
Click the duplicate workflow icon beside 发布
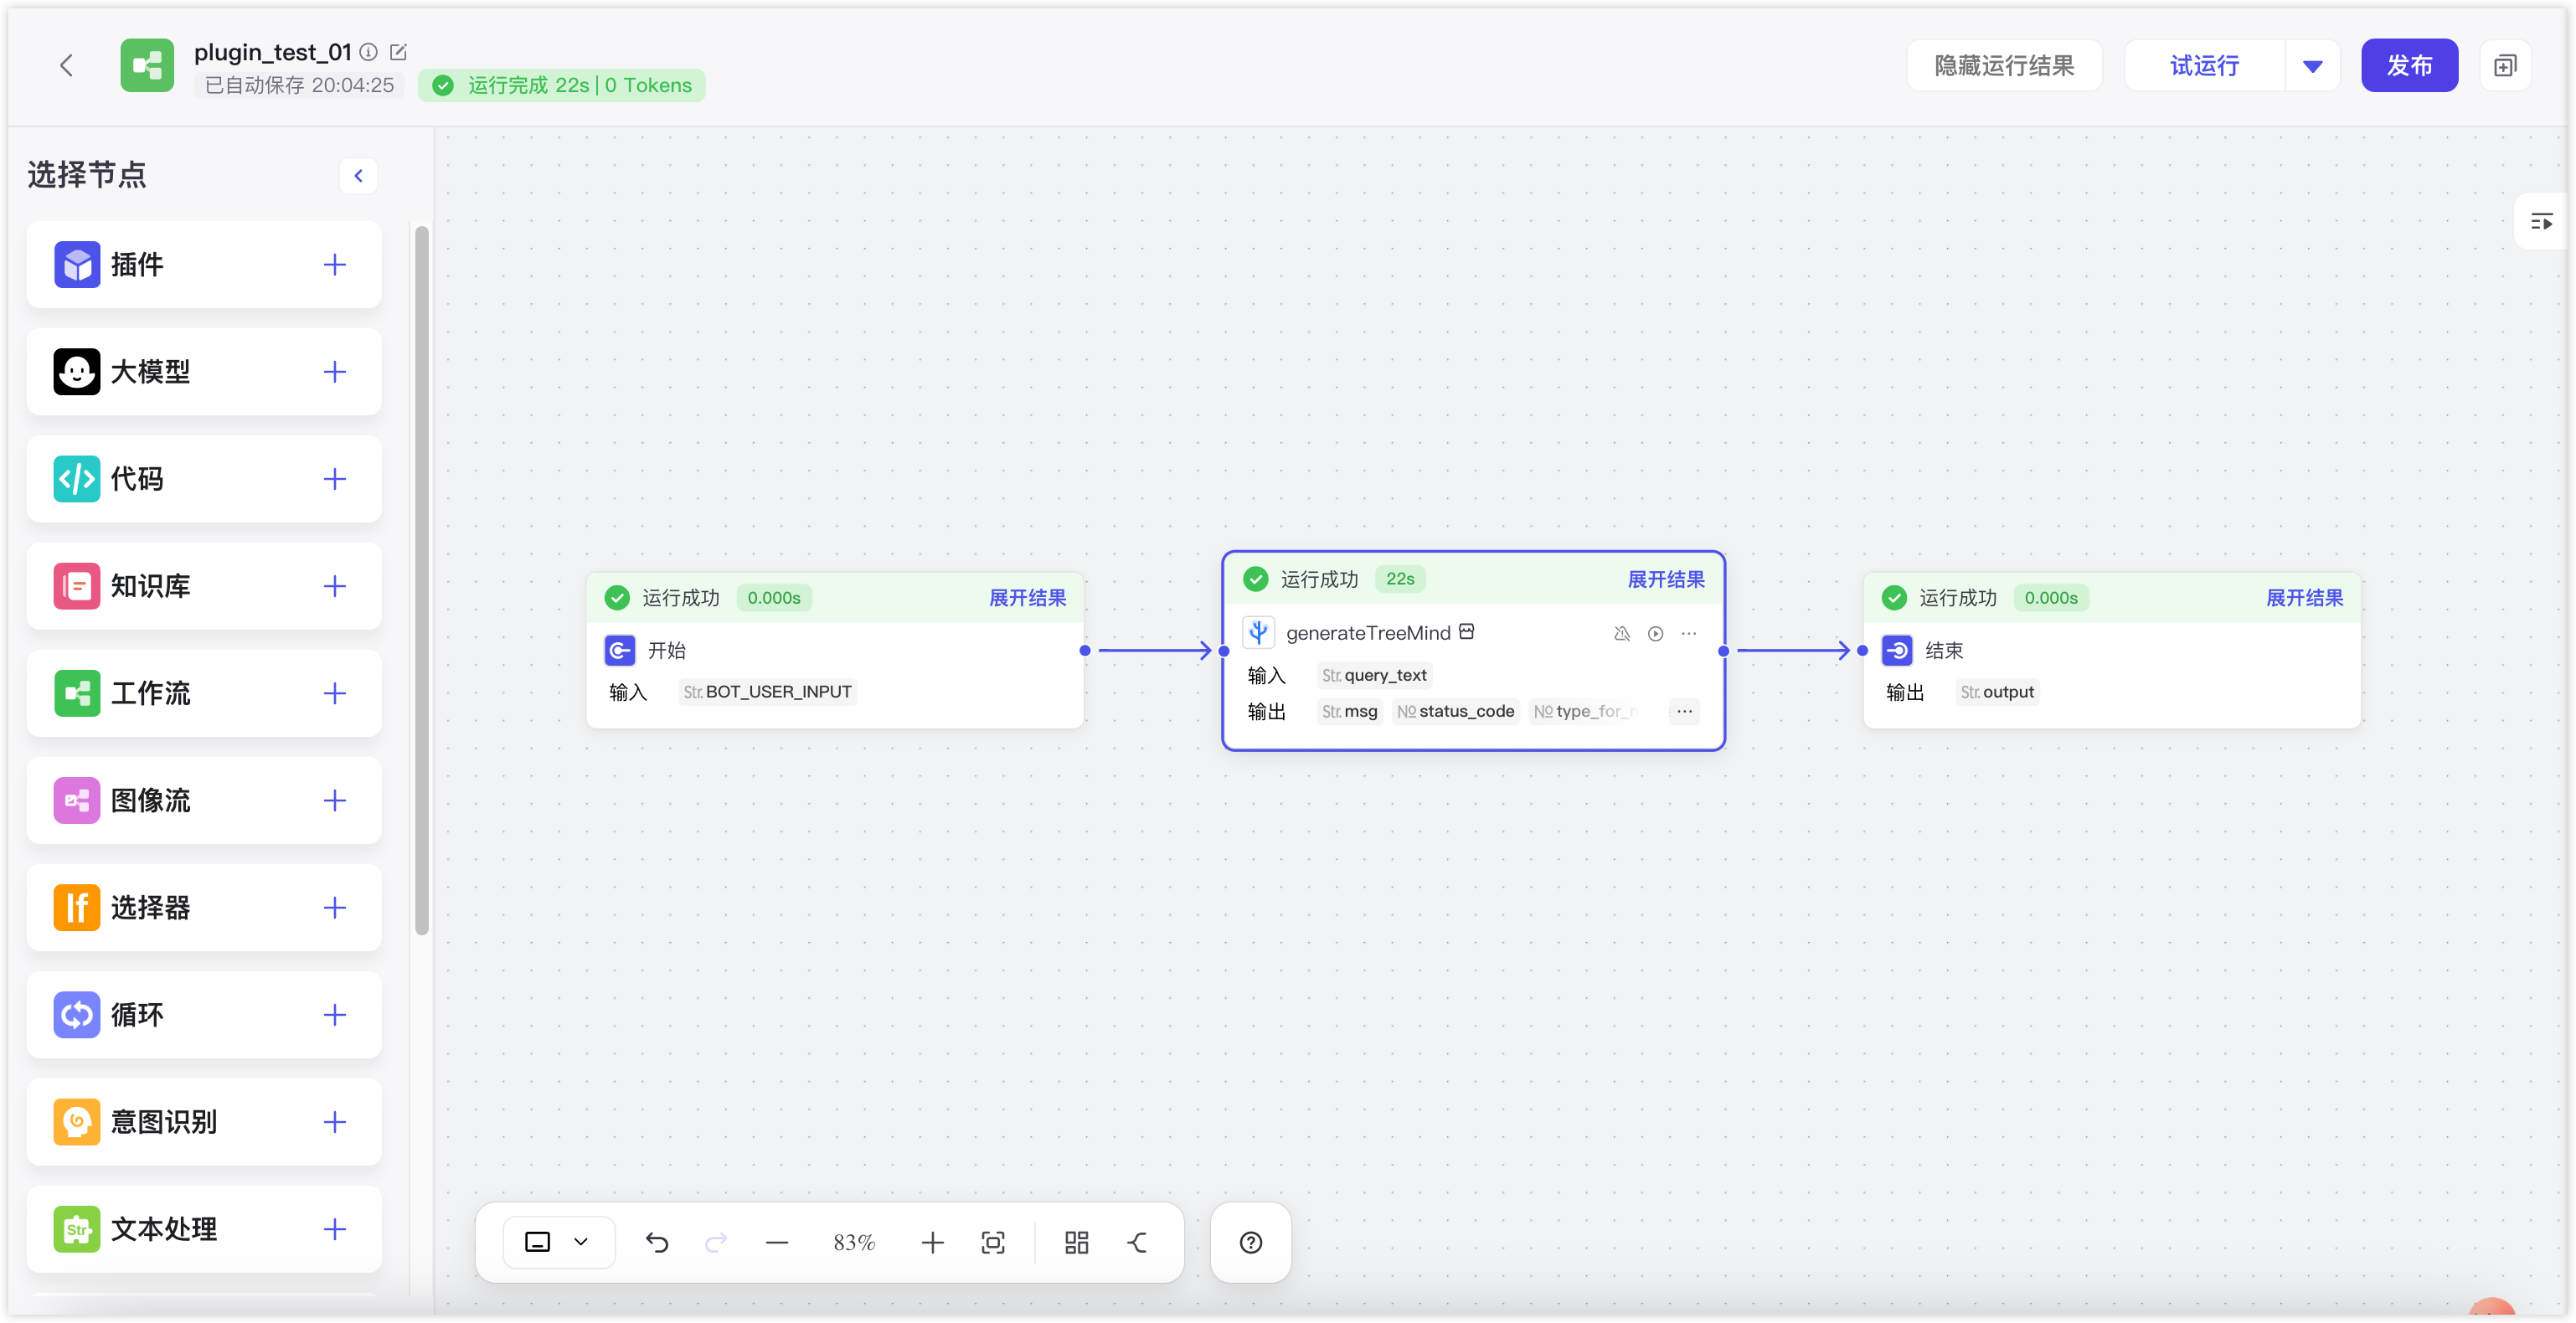pos(2504,66)
